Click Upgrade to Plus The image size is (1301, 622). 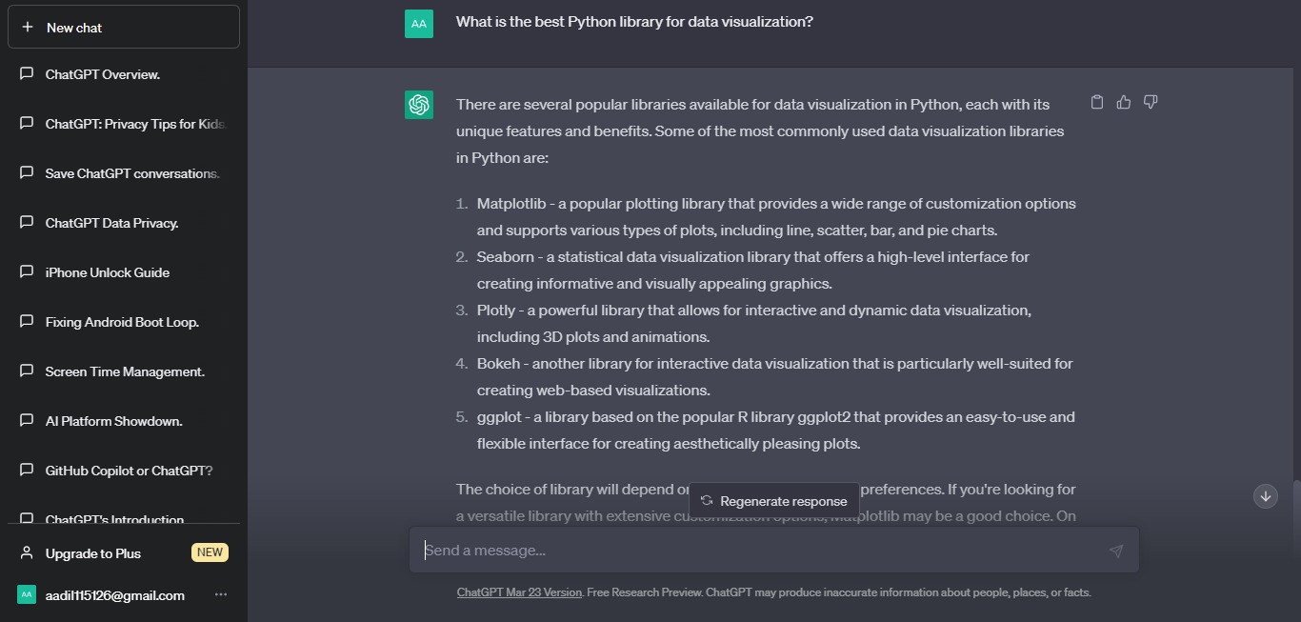tap(93, 553)
